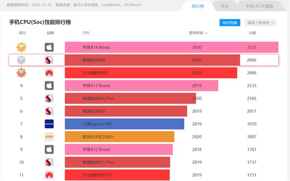The image size is (290, 181).
Task: Click the 苹果A12 Bionic name
Action: tap(96, 149)
